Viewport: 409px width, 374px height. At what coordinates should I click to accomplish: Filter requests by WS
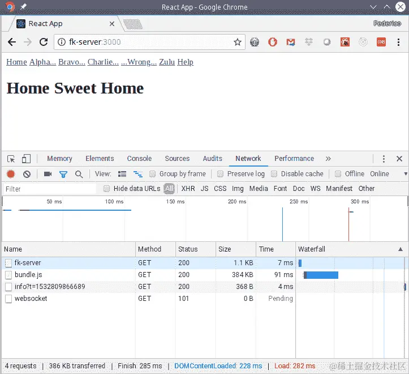pyautogui.click(x=315, y=189)
